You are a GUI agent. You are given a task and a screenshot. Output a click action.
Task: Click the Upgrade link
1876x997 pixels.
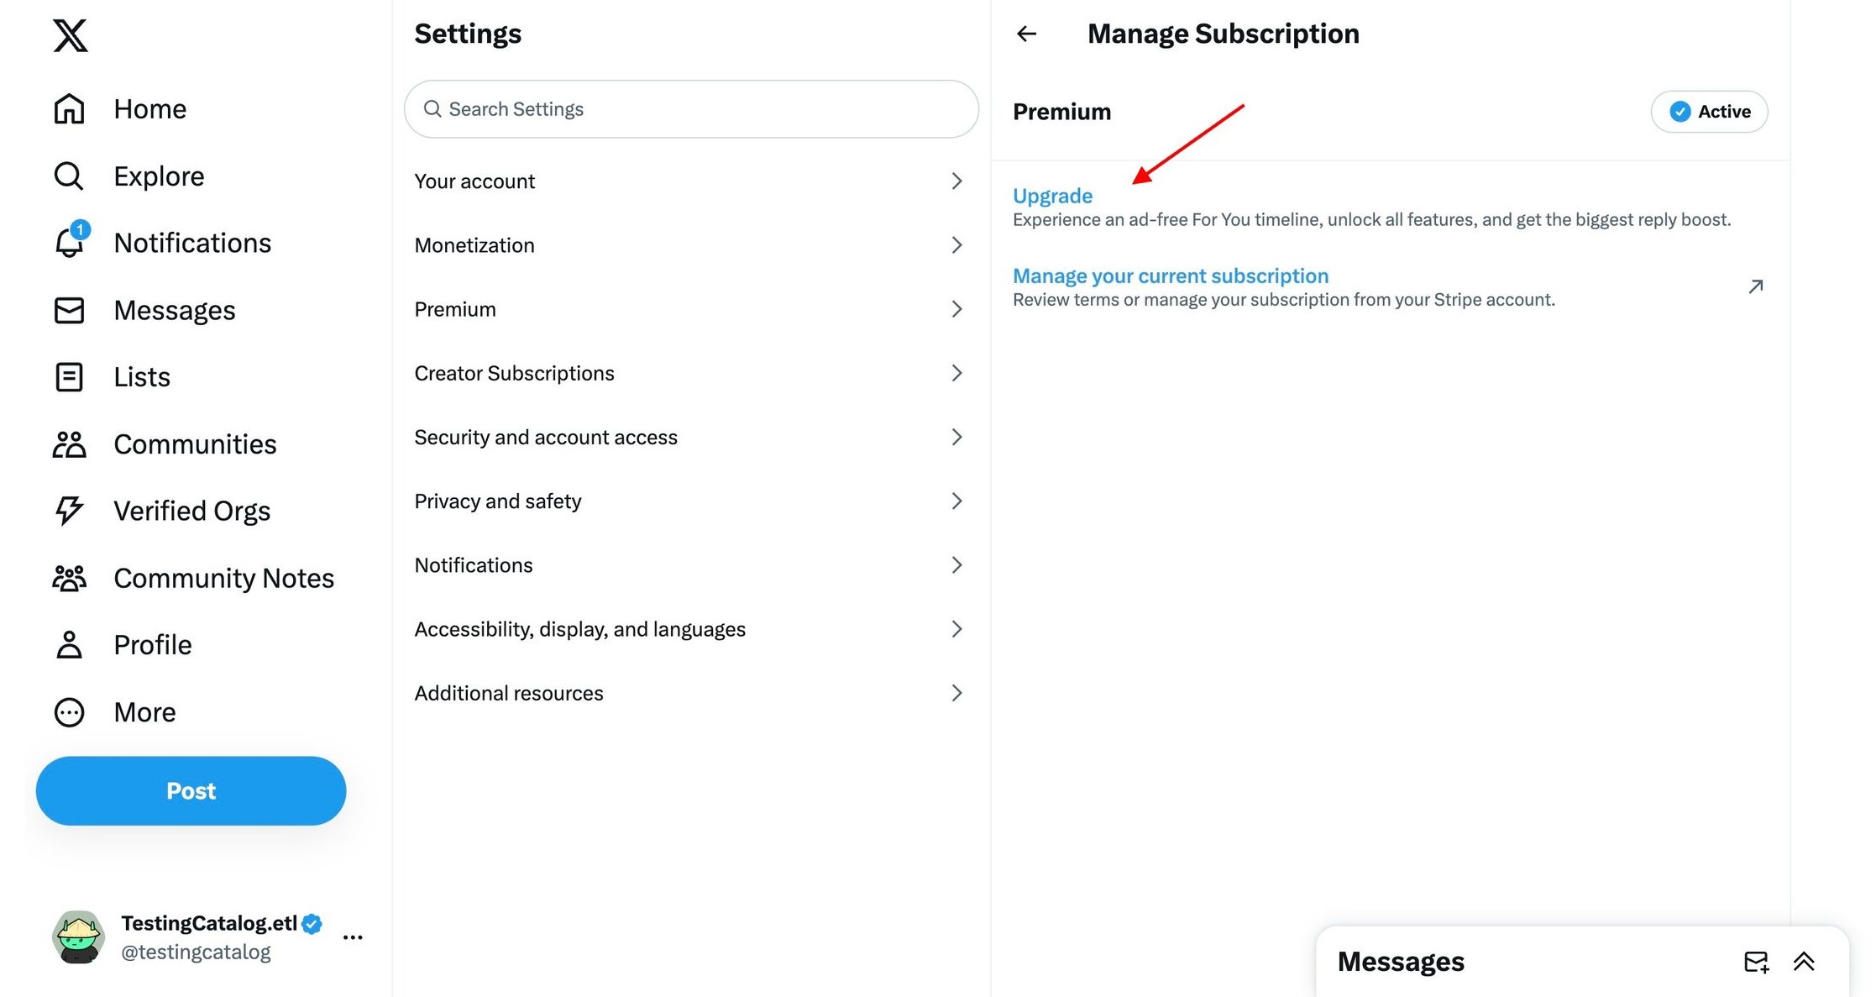tap(1052, 196)
